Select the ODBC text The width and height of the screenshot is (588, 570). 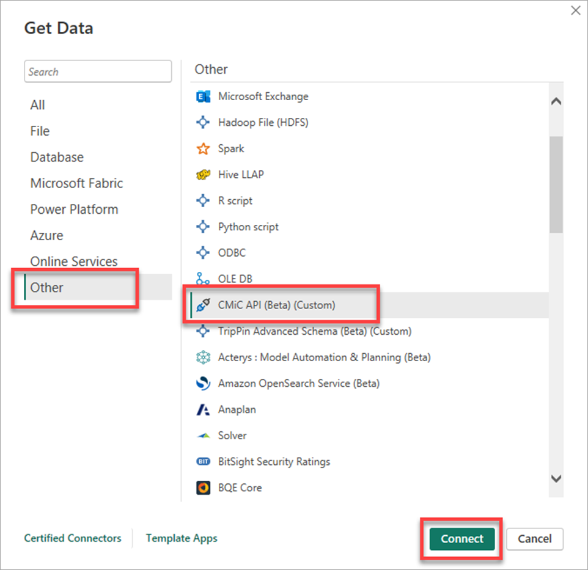coord(232,253)
